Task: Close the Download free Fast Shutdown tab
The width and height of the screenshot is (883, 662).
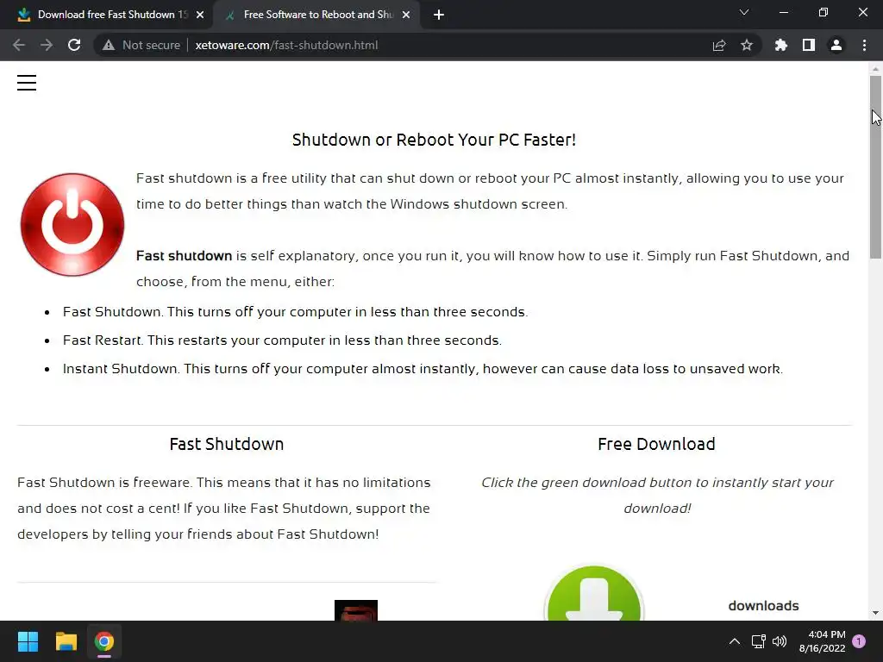Action: (x=200, y=15)
